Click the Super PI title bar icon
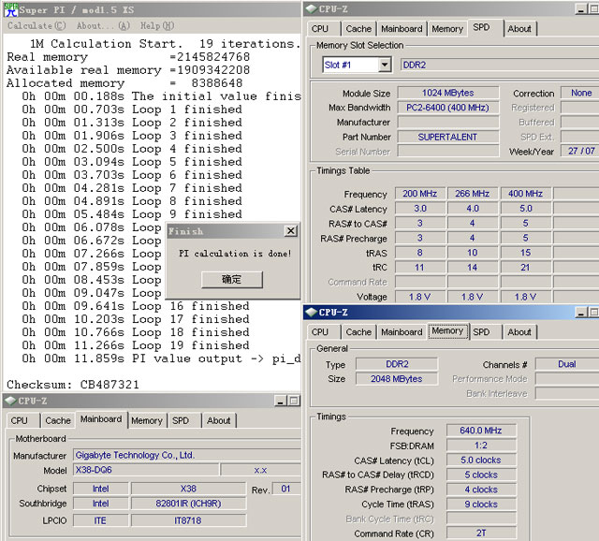Screen dimensions: 599x541 click(x=9, y=9)
